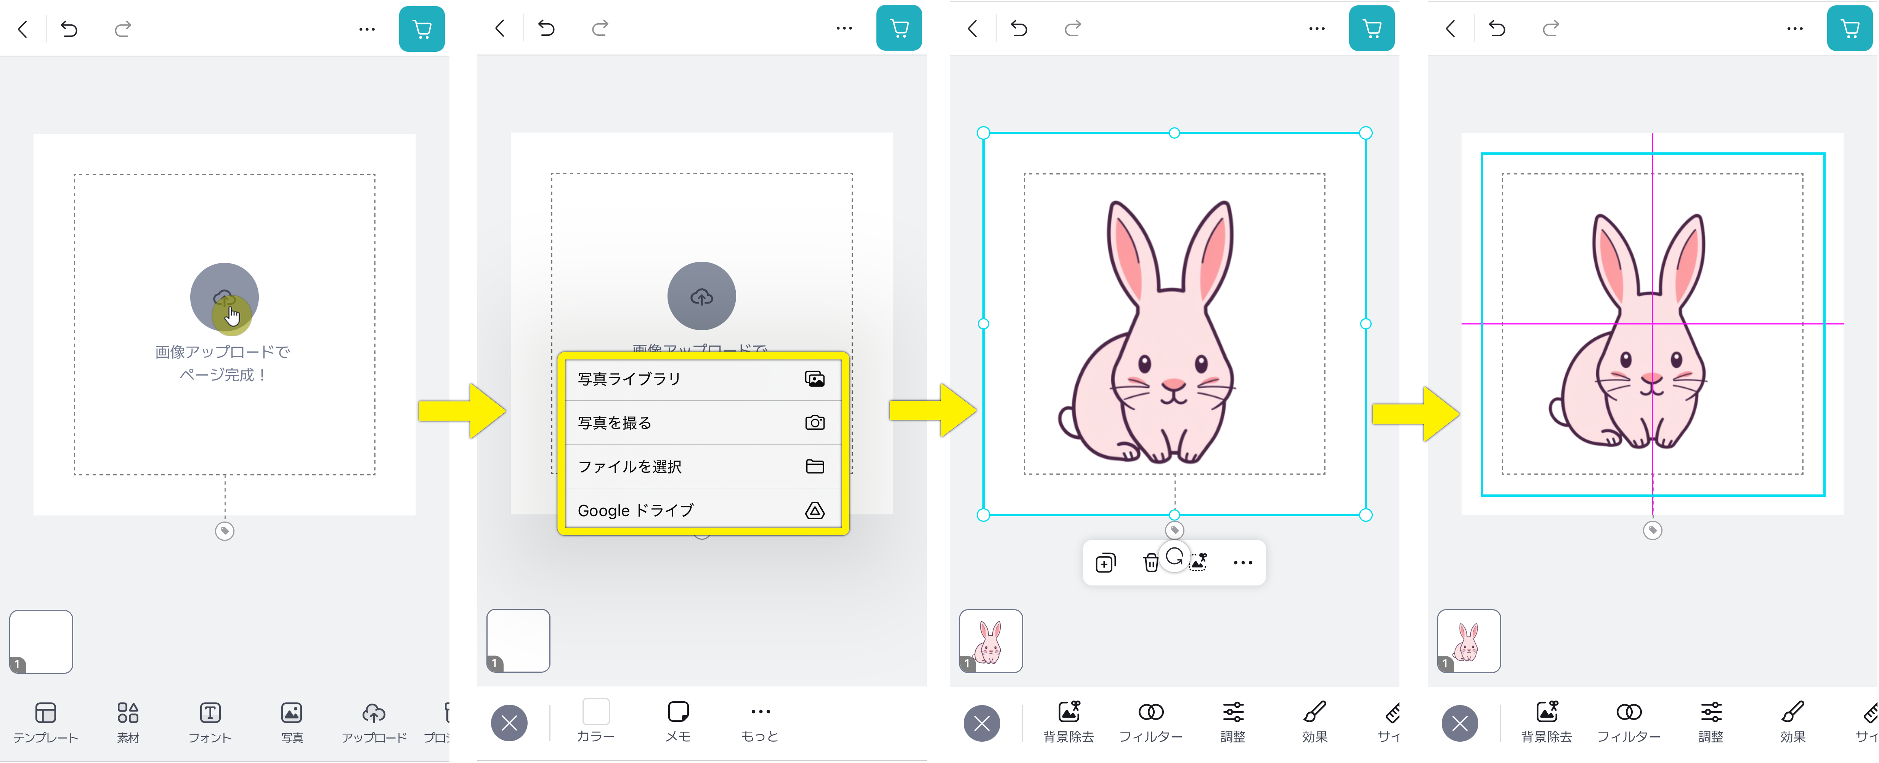This screenshot has width=1879, height=763.
Task: Open the フォント tab
Action: [210, 722]
